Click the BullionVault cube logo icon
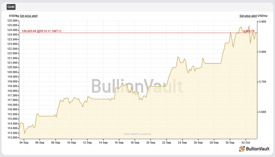This screenshot has width=275, height=157. tap(242, 149)
